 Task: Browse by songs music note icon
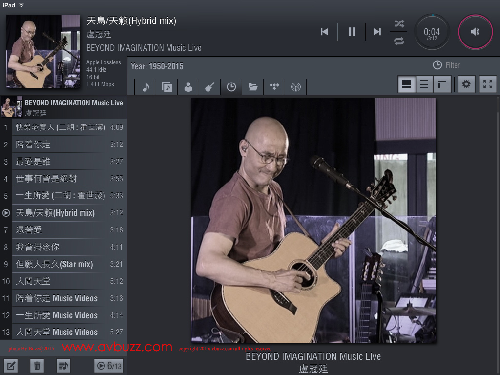point(146,87)
